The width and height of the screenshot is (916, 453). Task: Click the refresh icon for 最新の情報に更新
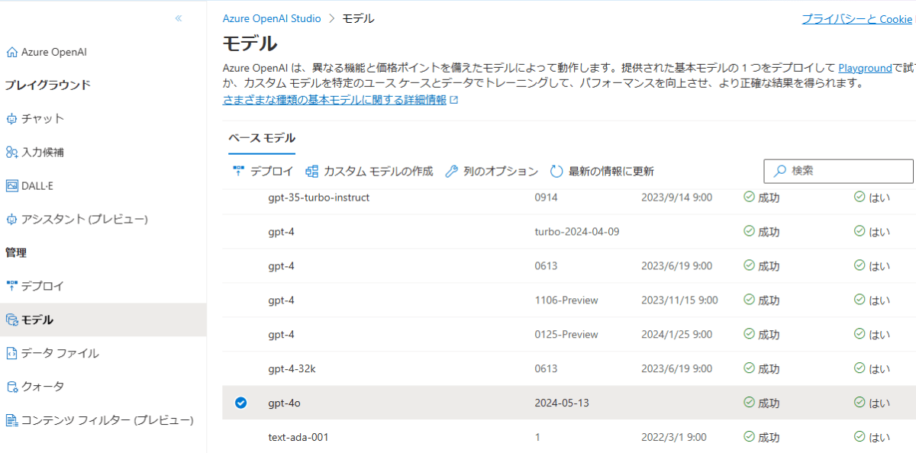[x=556, y=172]
